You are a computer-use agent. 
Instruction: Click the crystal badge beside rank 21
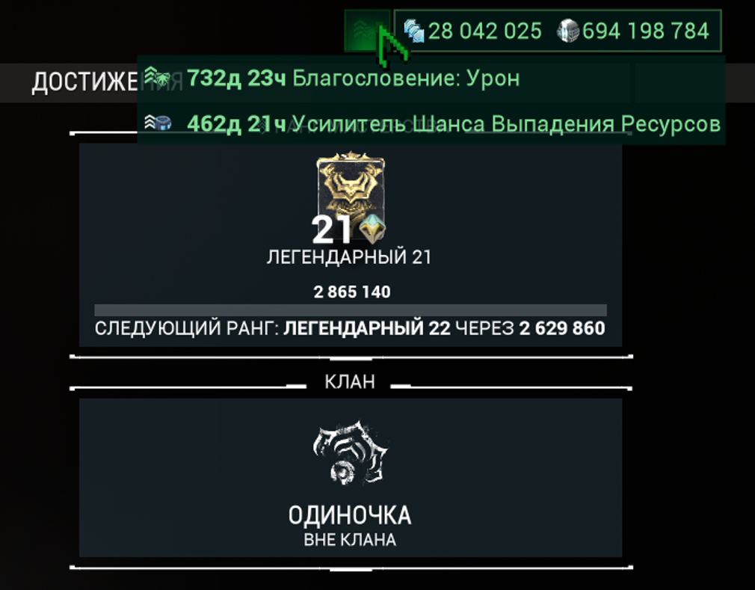[x=371, y=228]
